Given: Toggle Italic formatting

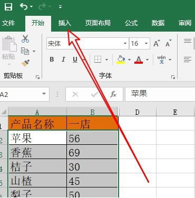Looking at the screenshot, I should click(63, 60).
